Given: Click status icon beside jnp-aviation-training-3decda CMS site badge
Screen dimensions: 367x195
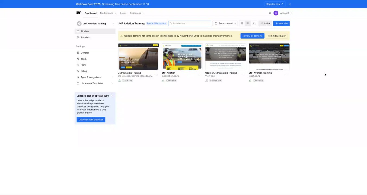Looking at the screenshot, I should 120,80.
